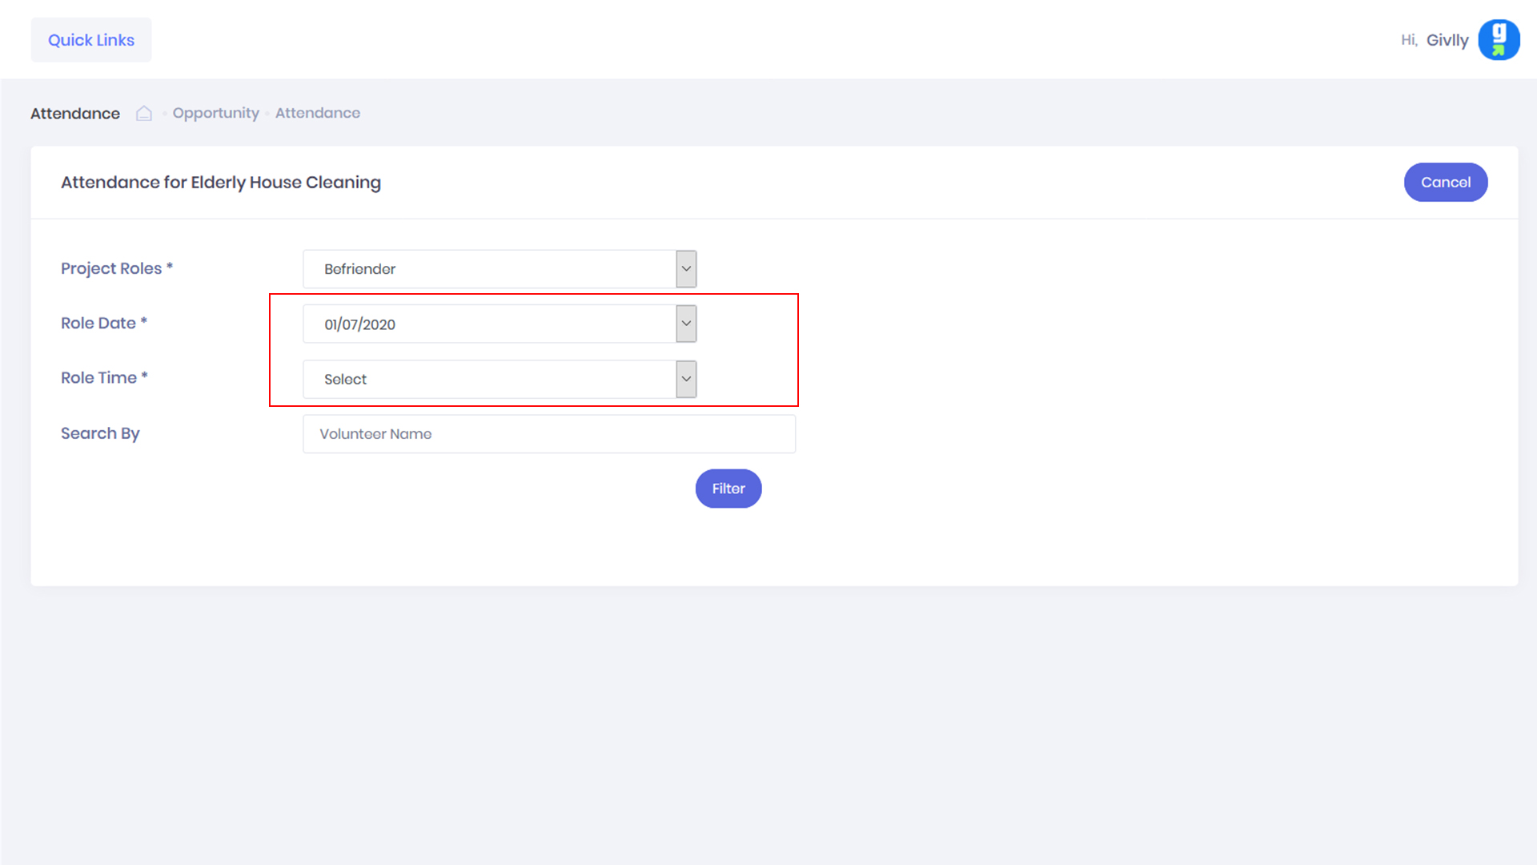Click the Givlly username text
The image size is (1537, 865).
(1447, 40)
